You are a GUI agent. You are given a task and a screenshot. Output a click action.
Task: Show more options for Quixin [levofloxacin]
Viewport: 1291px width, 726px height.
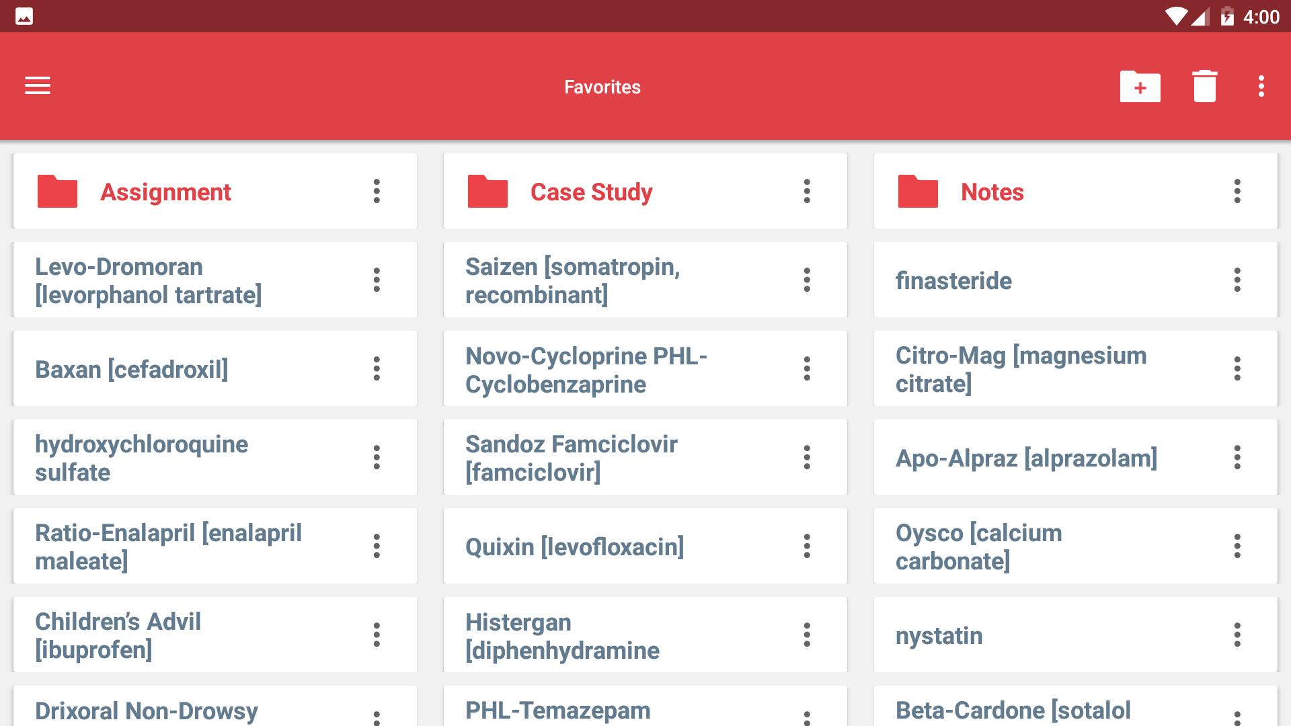point(807,546)
